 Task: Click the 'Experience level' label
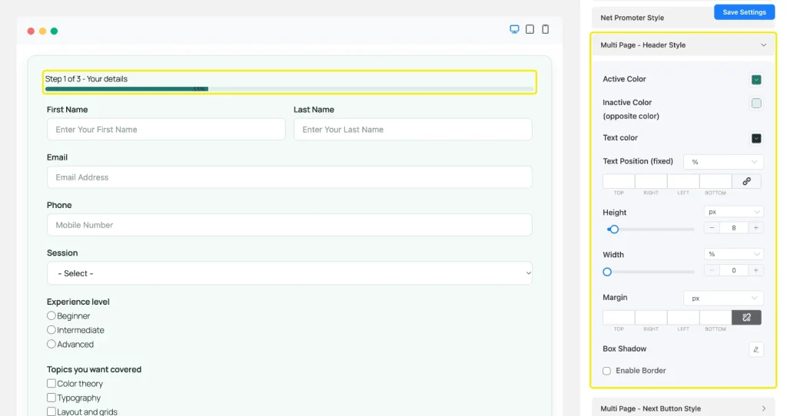coord(78,302)
